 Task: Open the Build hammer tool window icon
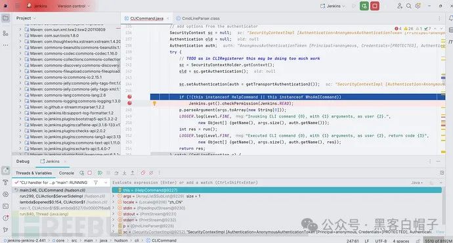[x=5, y=183]
